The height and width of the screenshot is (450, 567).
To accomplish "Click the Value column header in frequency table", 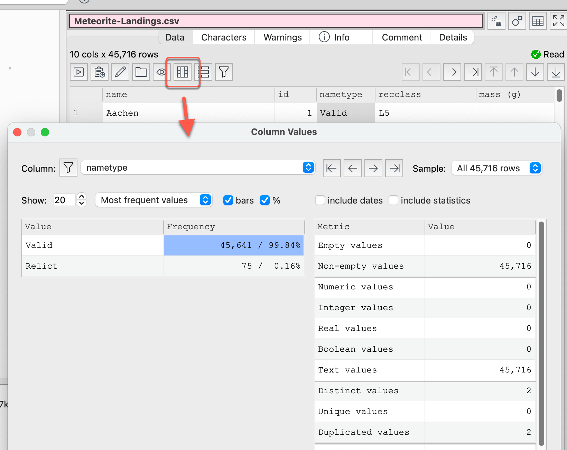I will click(93, 227).
